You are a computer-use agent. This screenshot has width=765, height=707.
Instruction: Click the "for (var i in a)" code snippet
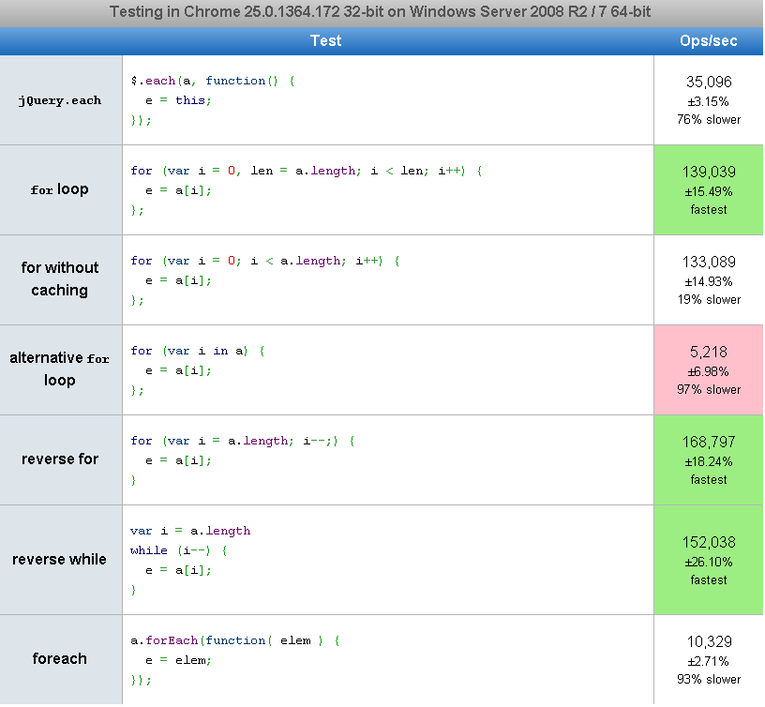pos(198,369)
